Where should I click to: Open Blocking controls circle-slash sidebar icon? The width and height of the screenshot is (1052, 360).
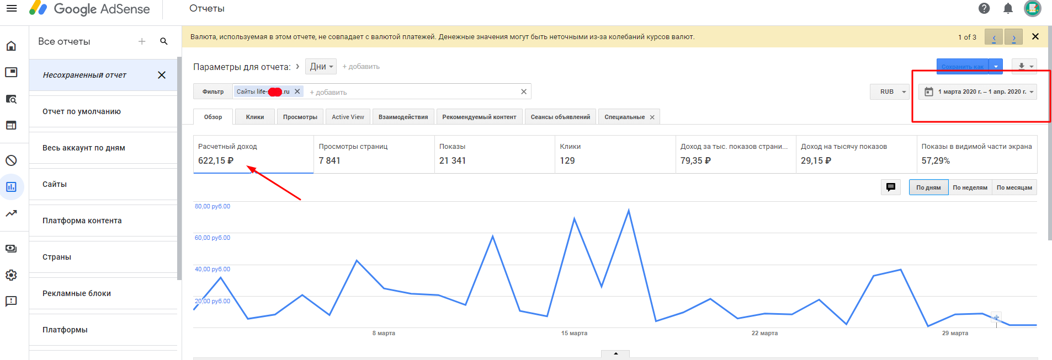pos(11,160)
